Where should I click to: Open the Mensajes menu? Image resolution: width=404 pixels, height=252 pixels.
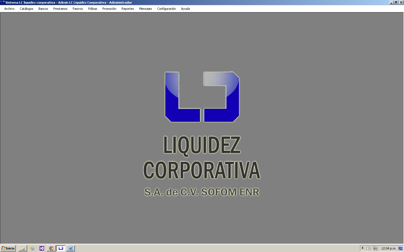(145, 9)
